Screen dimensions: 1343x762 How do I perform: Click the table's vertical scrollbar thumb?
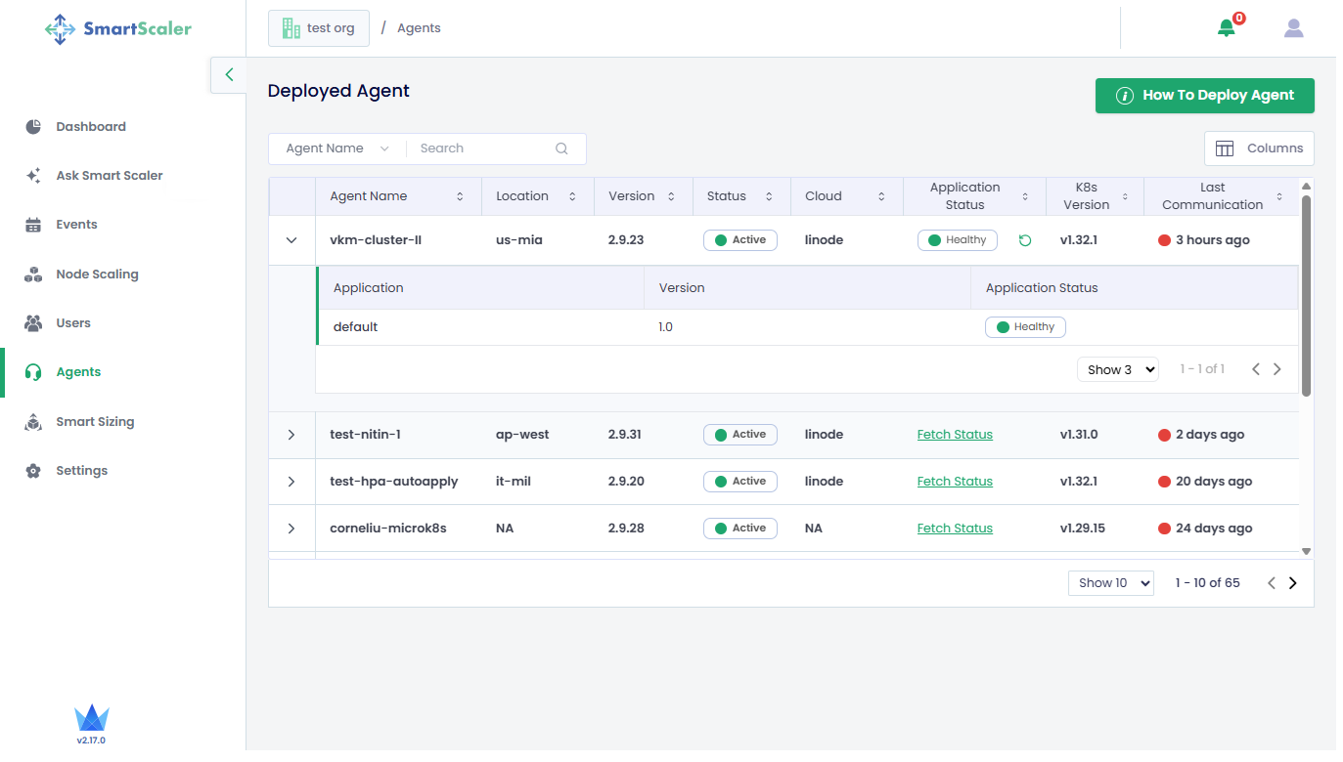pyautogui.click(x=1306, y=293)
